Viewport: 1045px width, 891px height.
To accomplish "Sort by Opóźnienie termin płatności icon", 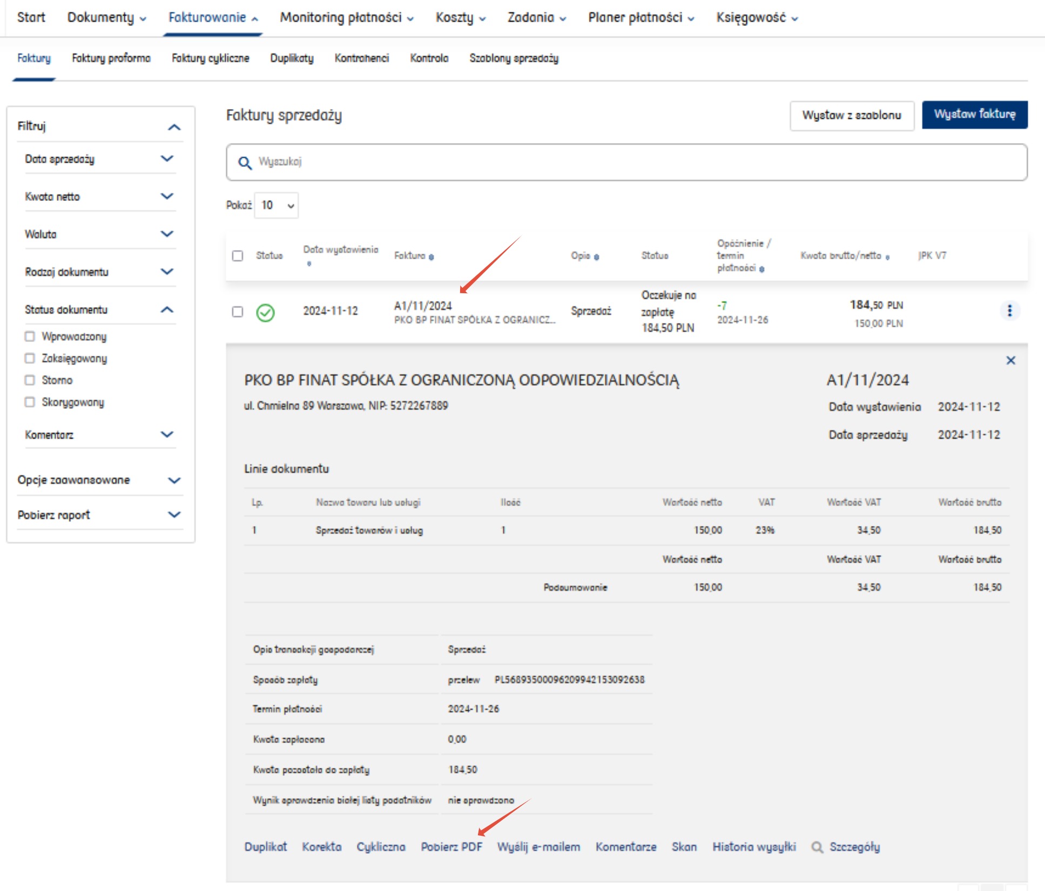I will click(761, 269).
